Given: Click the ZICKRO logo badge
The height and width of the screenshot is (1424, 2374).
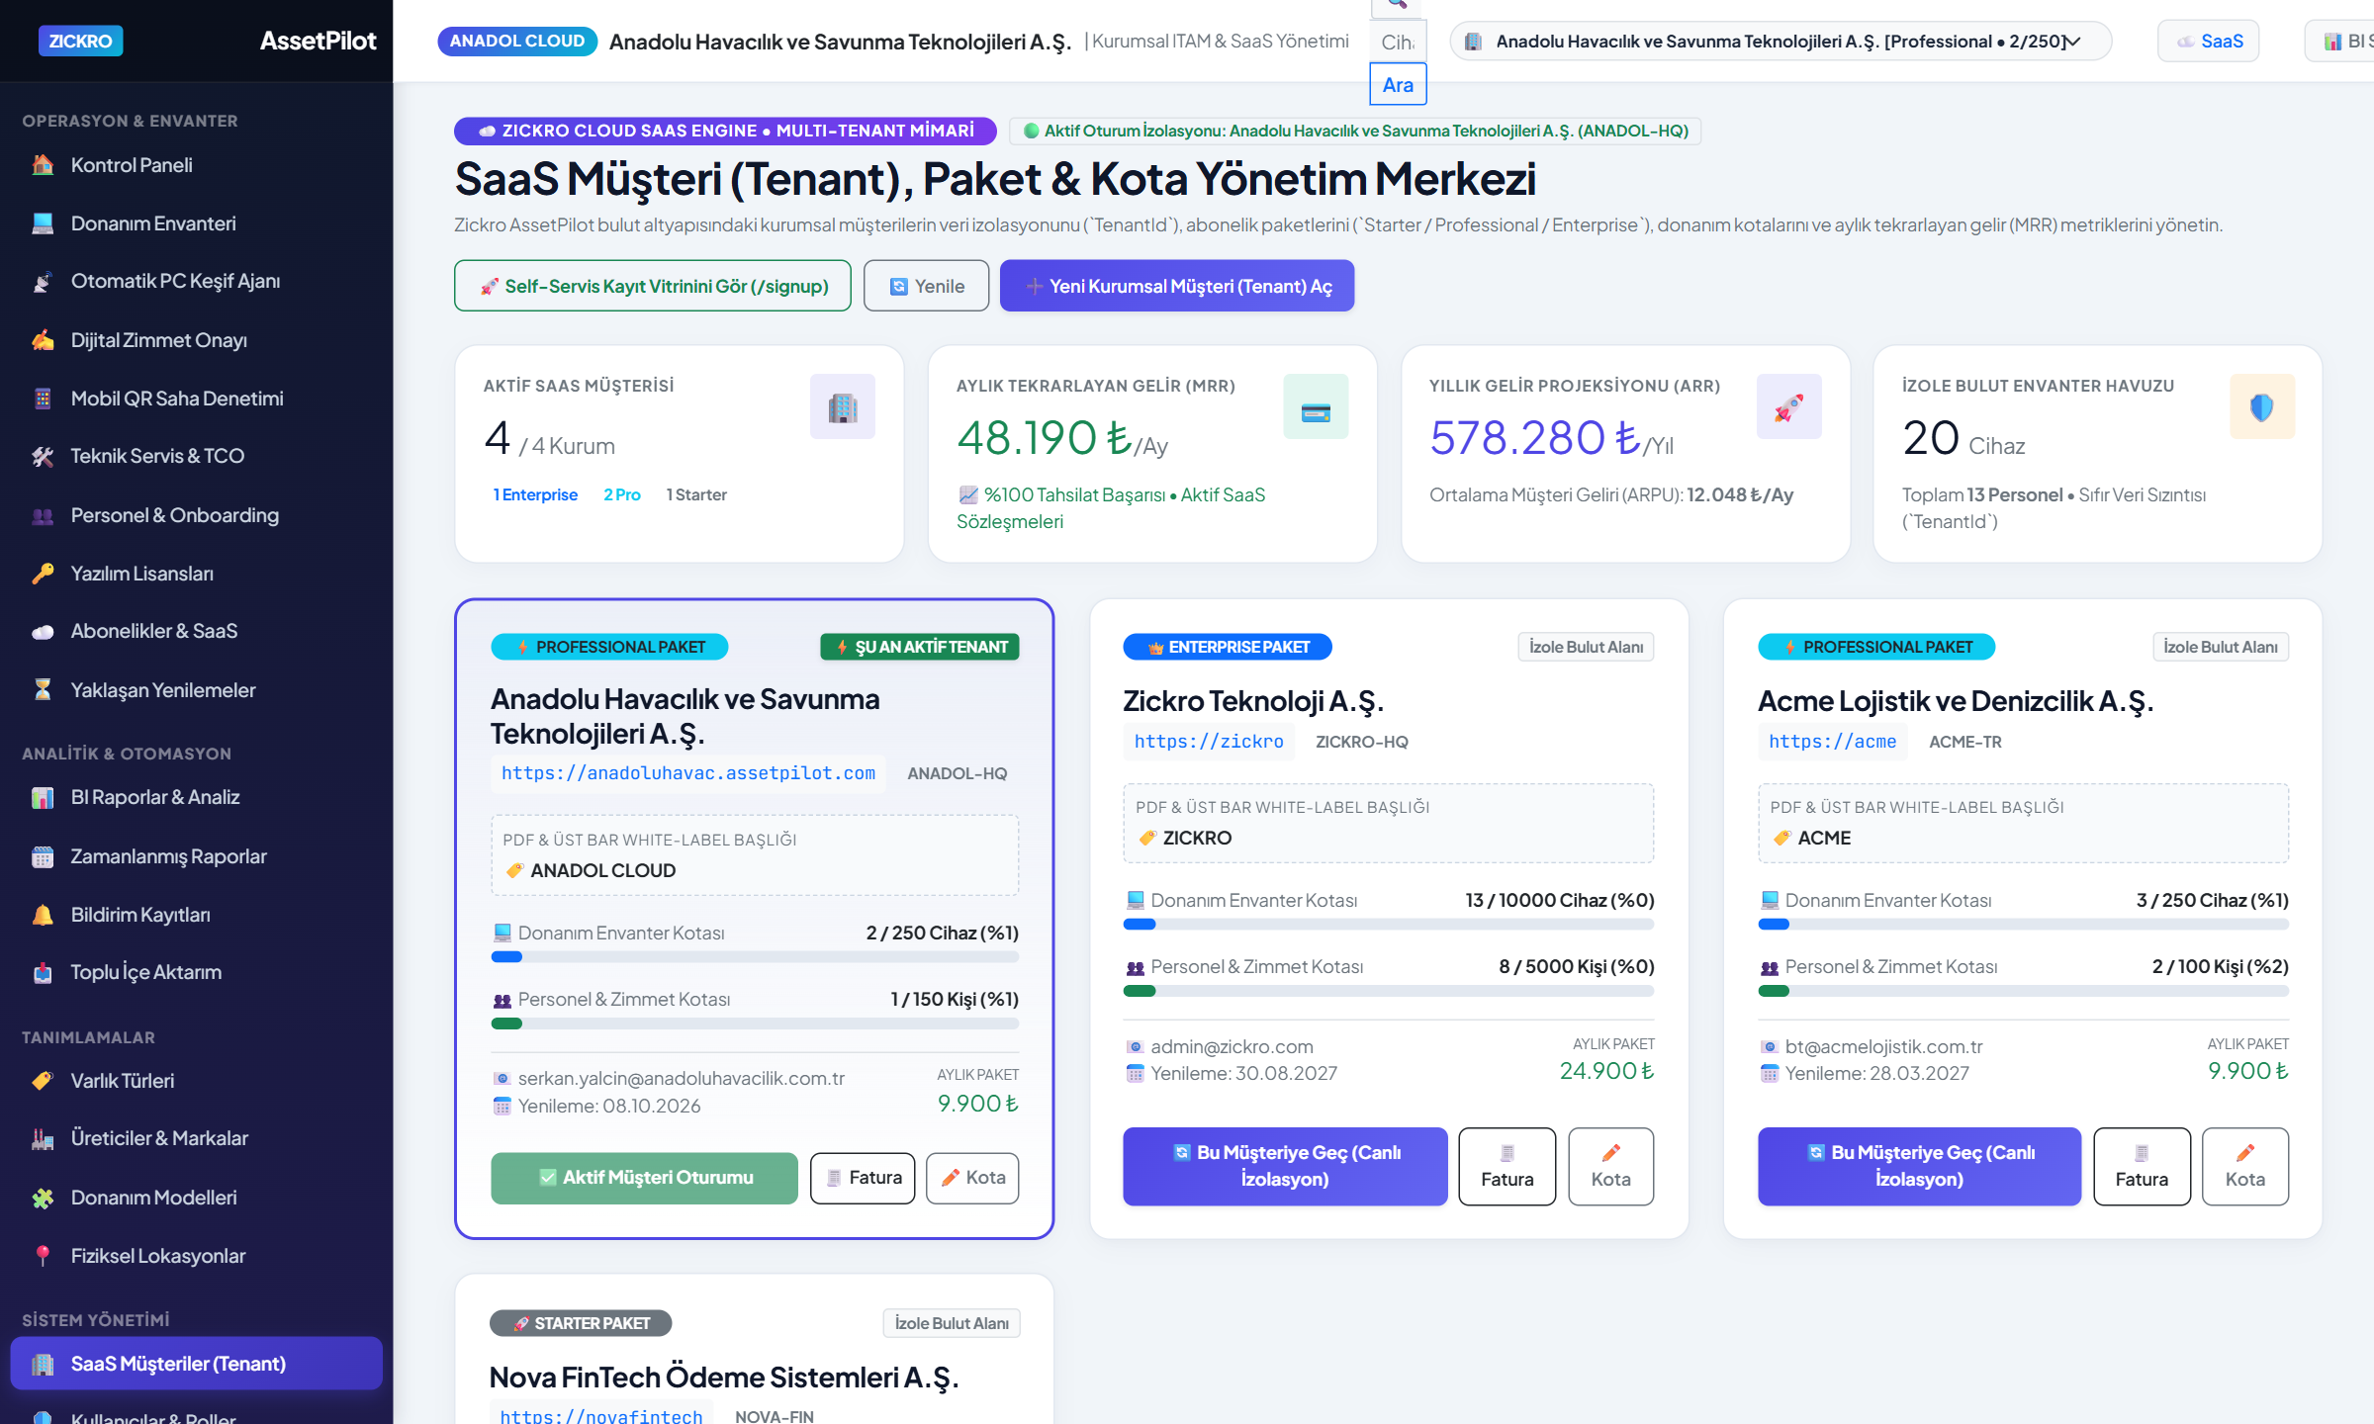Looking at the screenshot, I should (x=81, y=41).
